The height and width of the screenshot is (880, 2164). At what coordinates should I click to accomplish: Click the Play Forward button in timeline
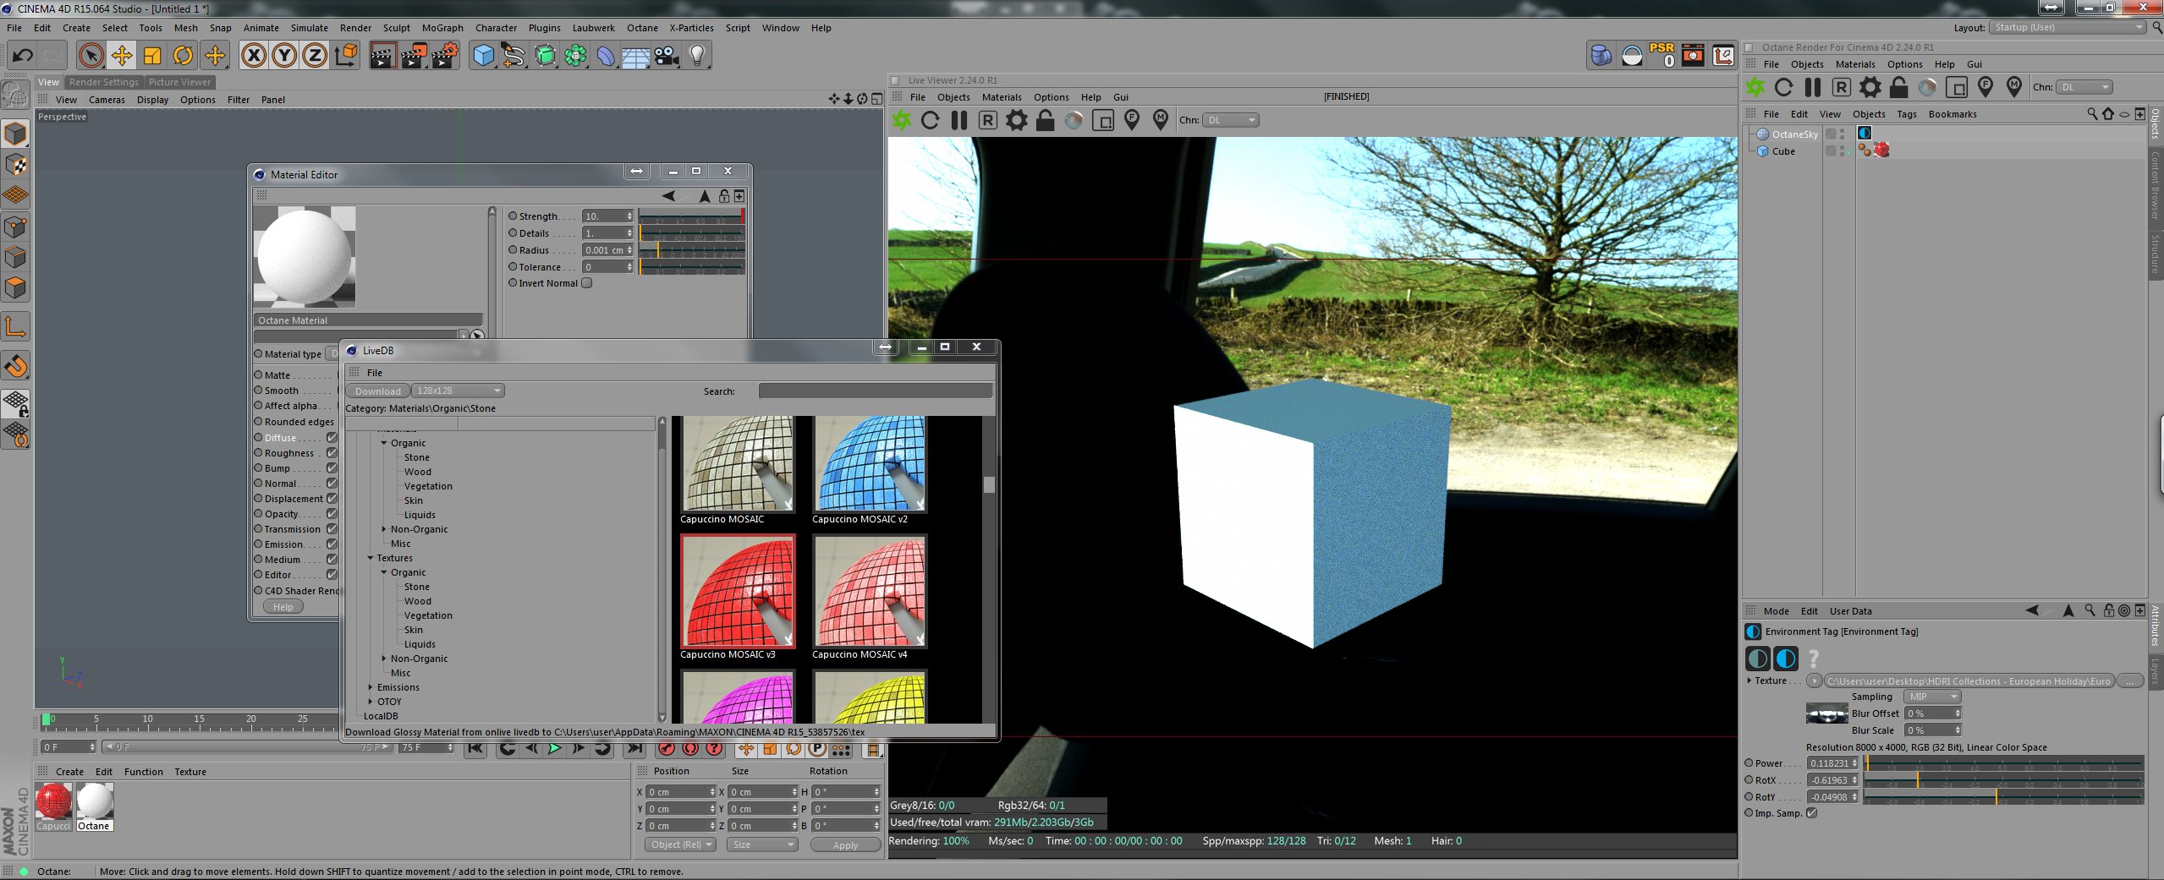(x=554, y=748)
